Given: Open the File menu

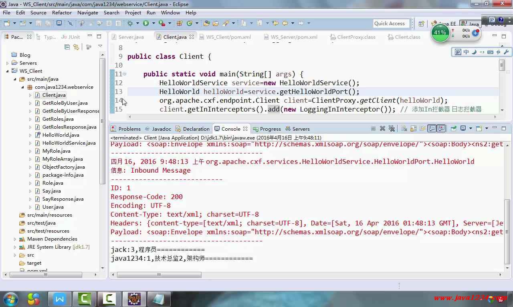Looking at the screenshot, I should [7, 12].
